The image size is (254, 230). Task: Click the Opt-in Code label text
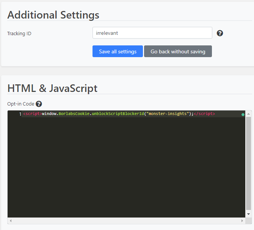21,104
